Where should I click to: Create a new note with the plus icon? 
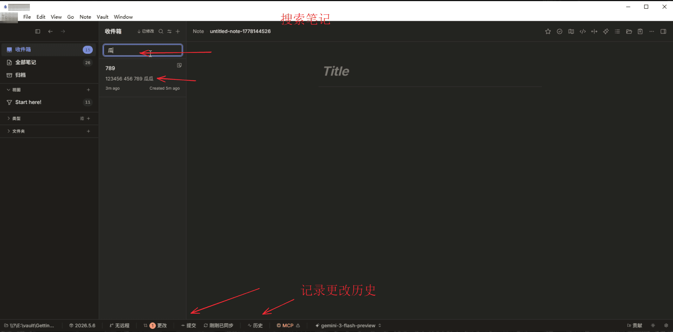tap(178, 31)
